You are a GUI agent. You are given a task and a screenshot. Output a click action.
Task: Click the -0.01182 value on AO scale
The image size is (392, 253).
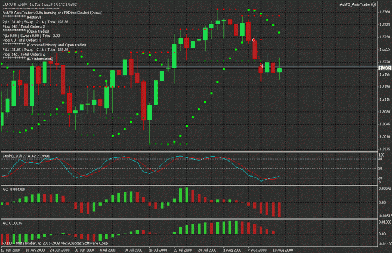pyautogui.click(x=385, y=244)
